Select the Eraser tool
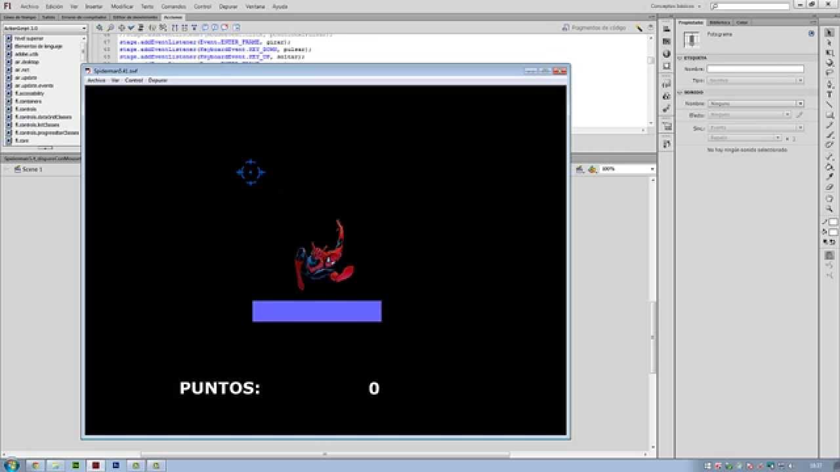Viewport: 840px width, 472px height. [x=829, y=187]
